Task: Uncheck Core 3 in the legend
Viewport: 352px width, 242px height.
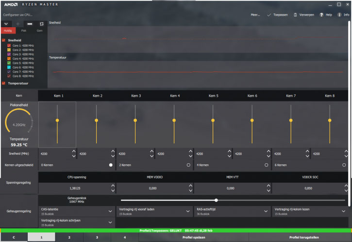Action: 9,54
